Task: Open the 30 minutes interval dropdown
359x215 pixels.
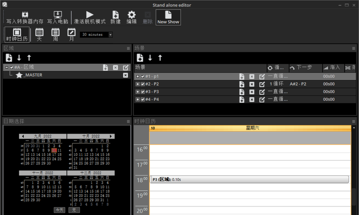Action: tap(110, 35)
